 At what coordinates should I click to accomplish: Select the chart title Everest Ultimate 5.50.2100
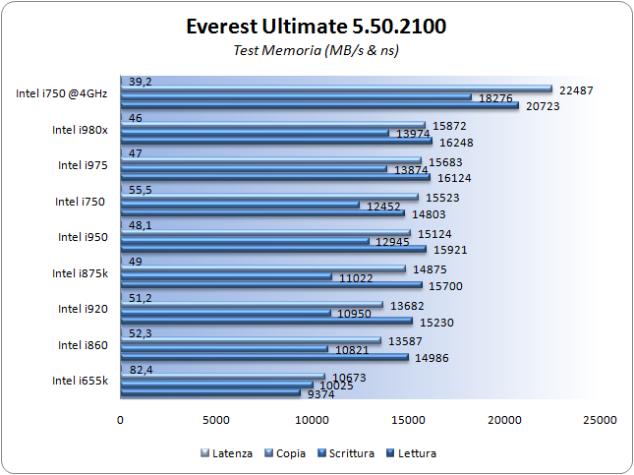point(317,28)
